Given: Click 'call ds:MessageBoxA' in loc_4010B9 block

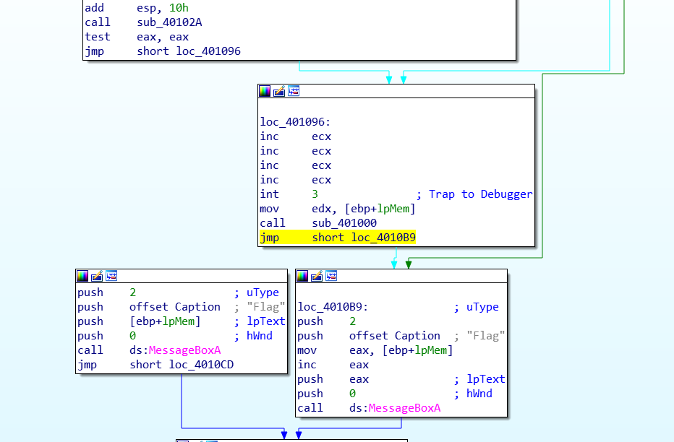Looking at the screenshot, I should (370, 408).
